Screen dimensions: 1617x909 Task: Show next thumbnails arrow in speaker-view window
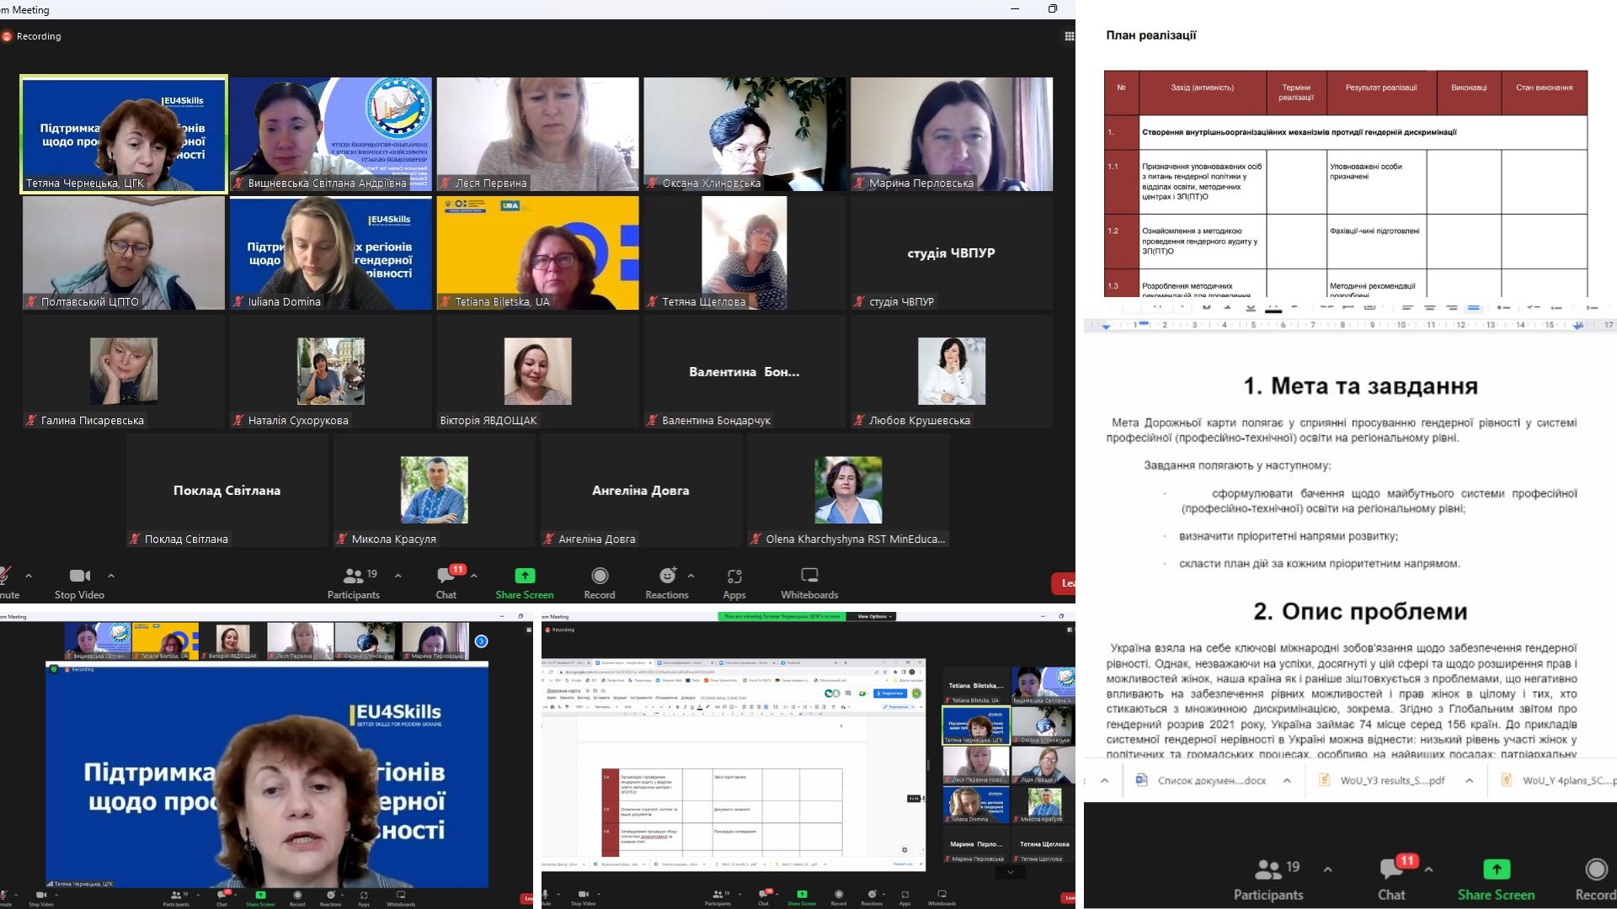(x=481, y=641)
